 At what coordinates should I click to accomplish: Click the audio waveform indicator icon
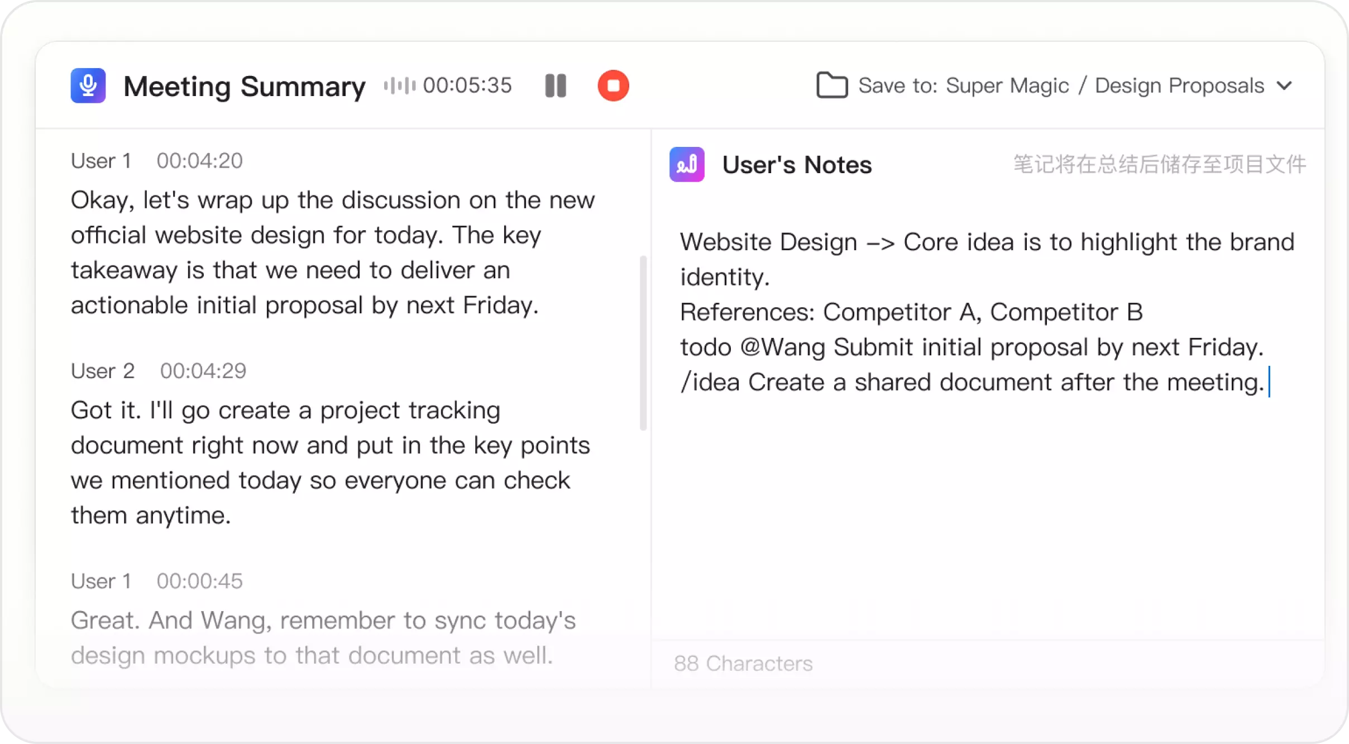click(400, 85)
